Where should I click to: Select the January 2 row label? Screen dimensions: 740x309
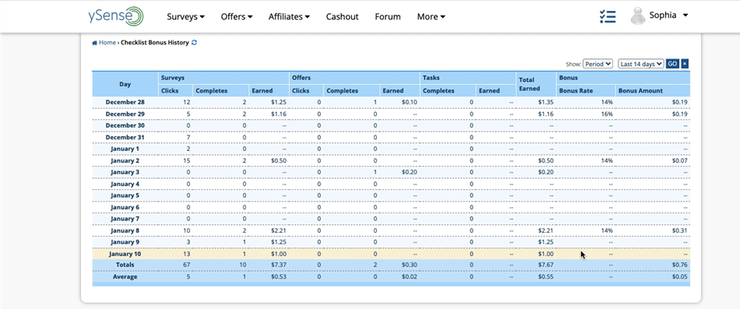pyautogui.click(x=125, y=160)
